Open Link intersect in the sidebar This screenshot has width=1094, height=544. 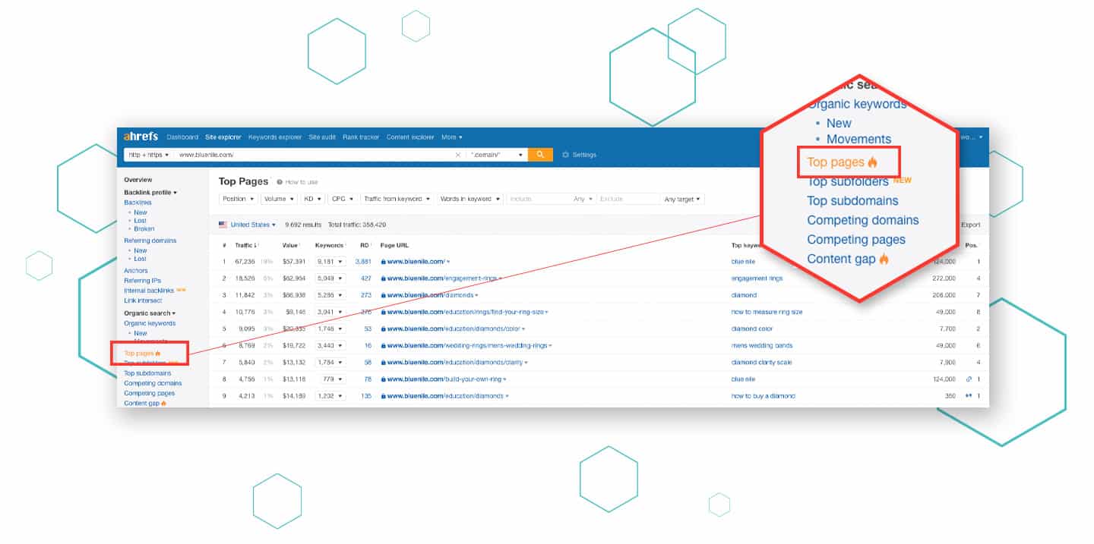pos(143,300)
